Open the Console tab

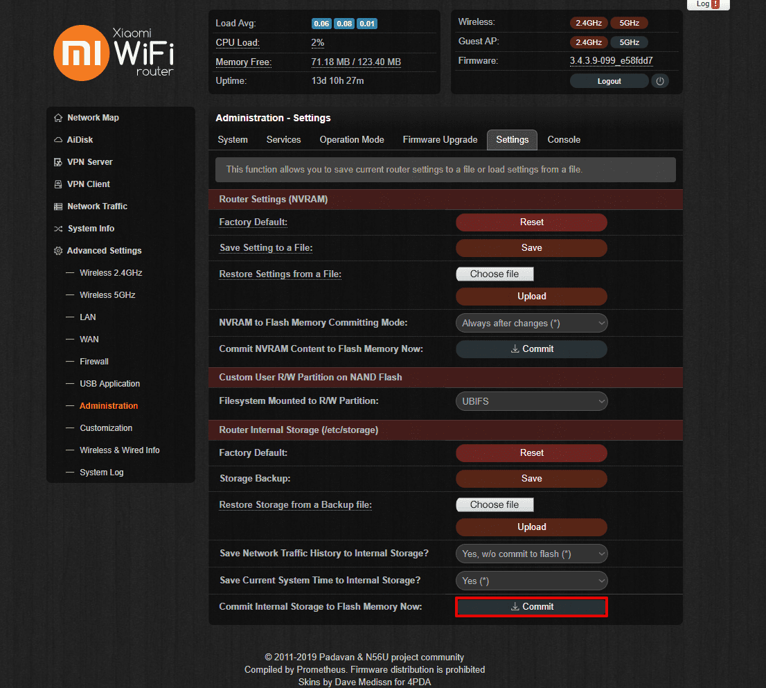[564, 140]
